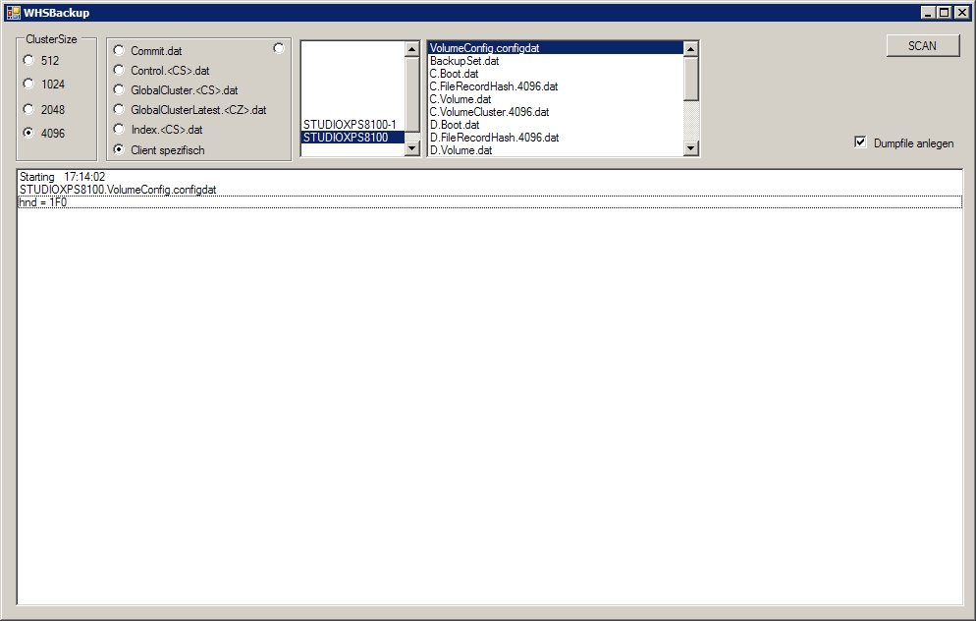The image size is (976, 621).
Task: Click the hnd = 1F0 log line
Action: tap(490, 202)
